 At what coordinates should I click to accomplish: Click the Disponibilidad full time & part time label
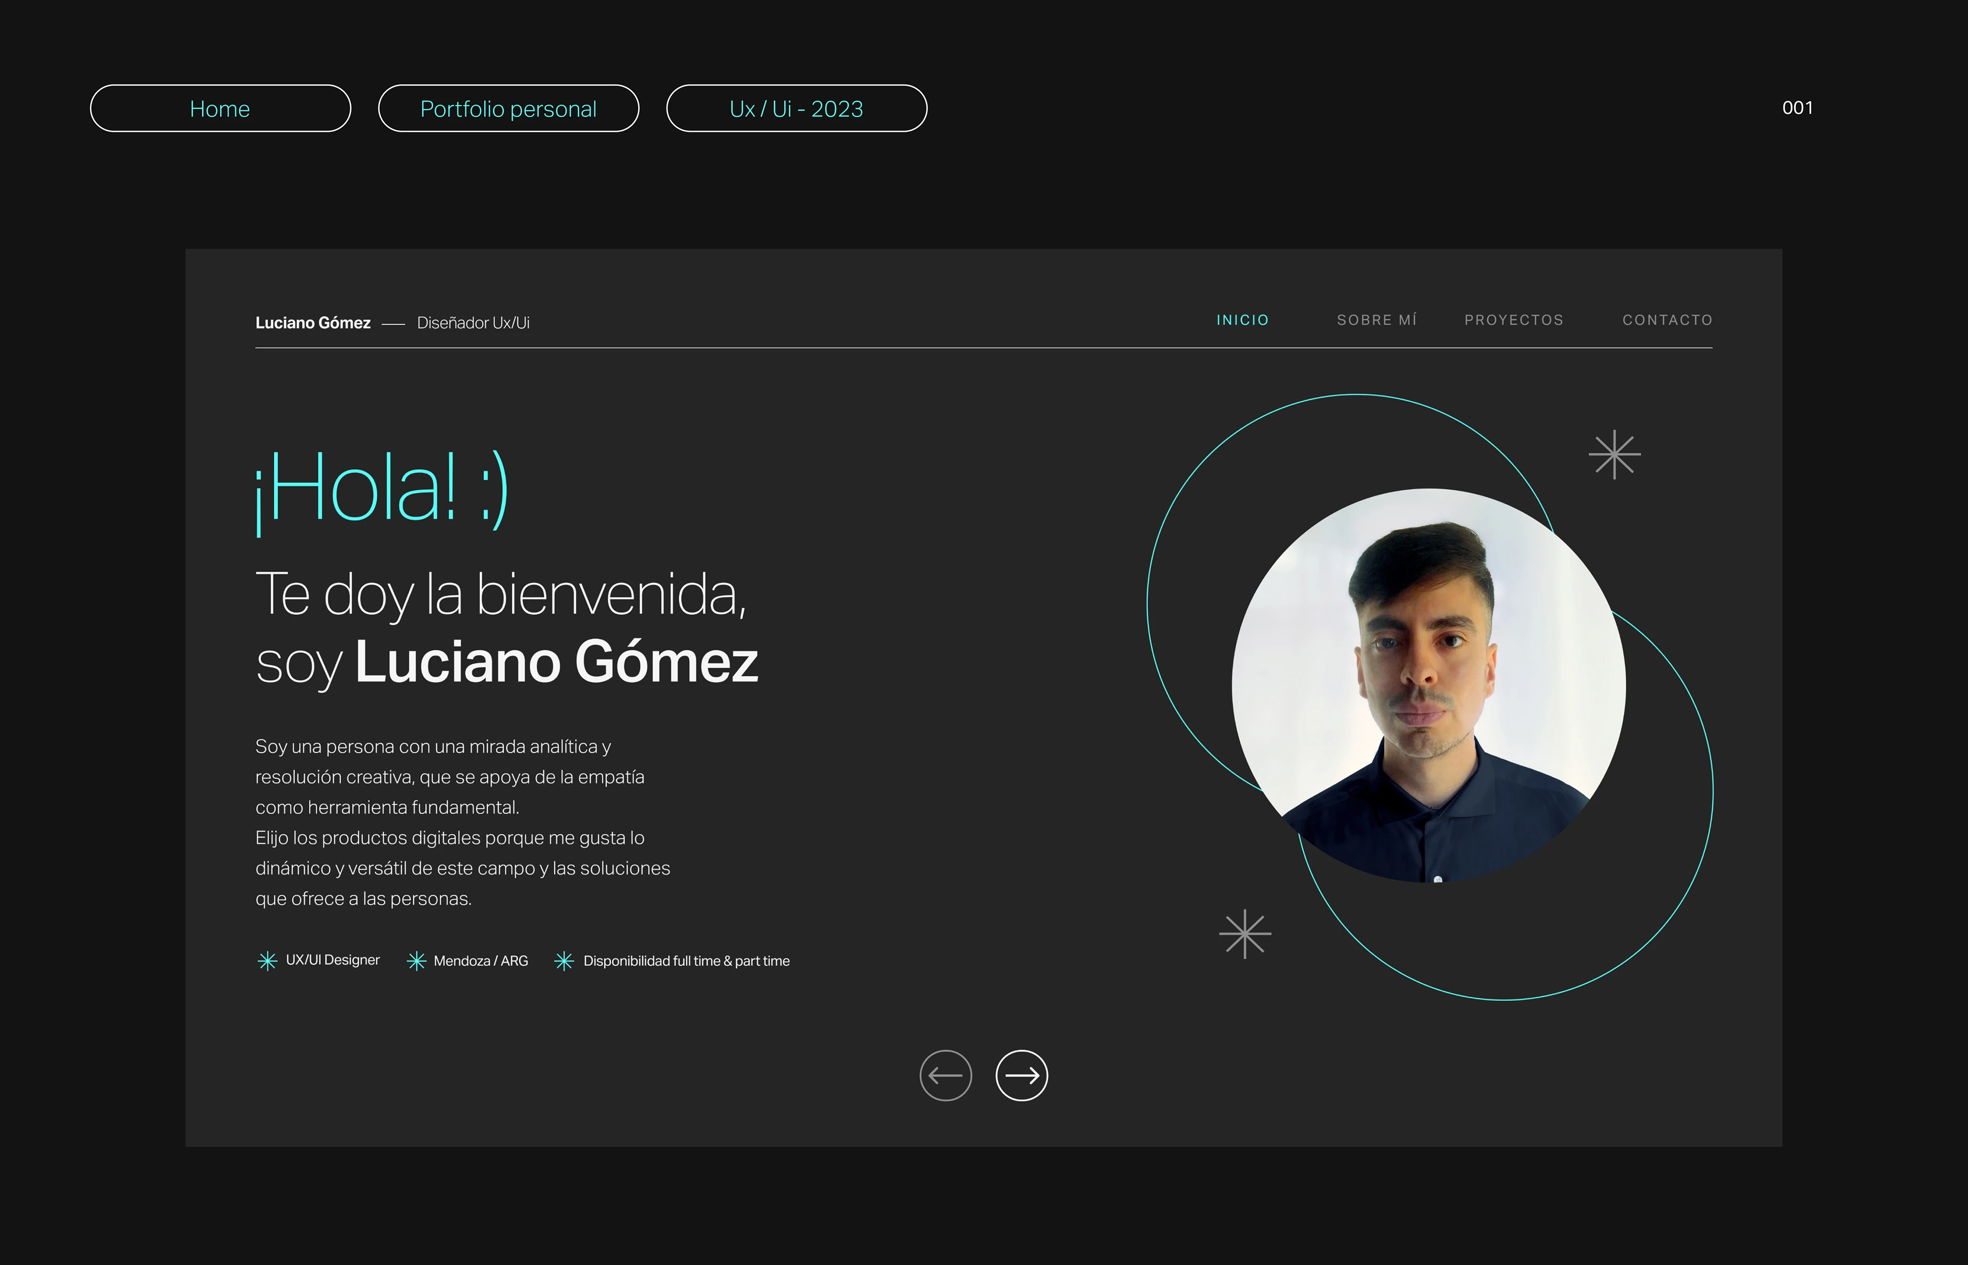pyautogui.click(x=686, y=961)
